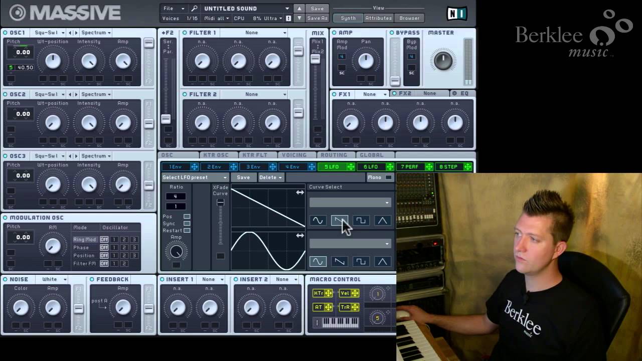Click the KTr macro assign cross
Screen dimensions: 642x361
pos(329,293)
